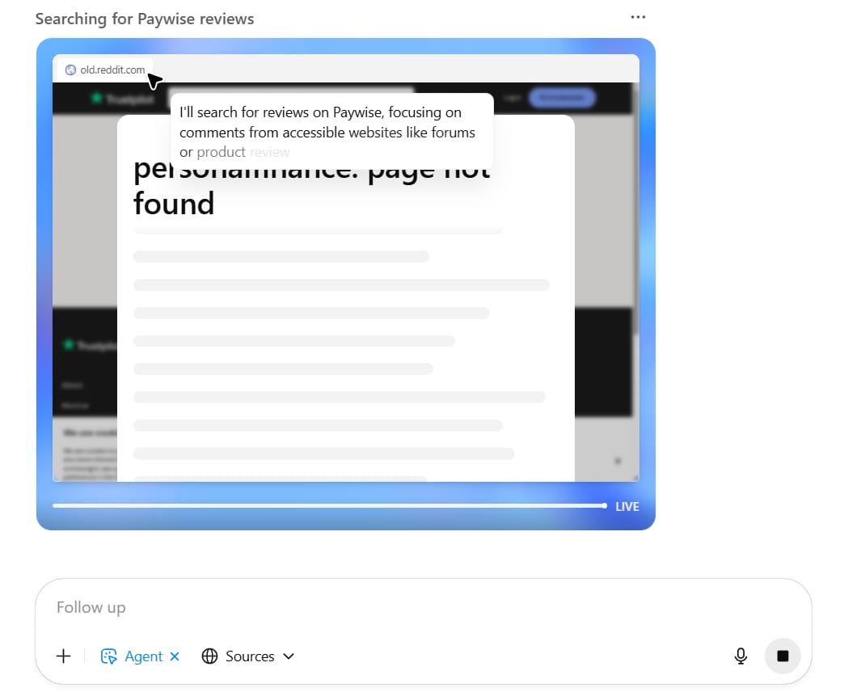Click the microphone voice input icon
The height and width of the screenshot is (692, 865).
(741, 656)
